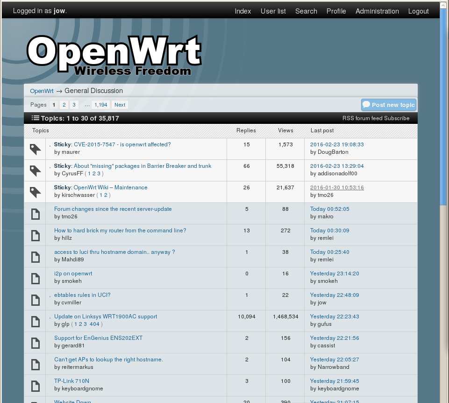Click sticky tag icon for OpenWrt Wiki Maintenance
The image size is (449, 403).
pos(35,192)
